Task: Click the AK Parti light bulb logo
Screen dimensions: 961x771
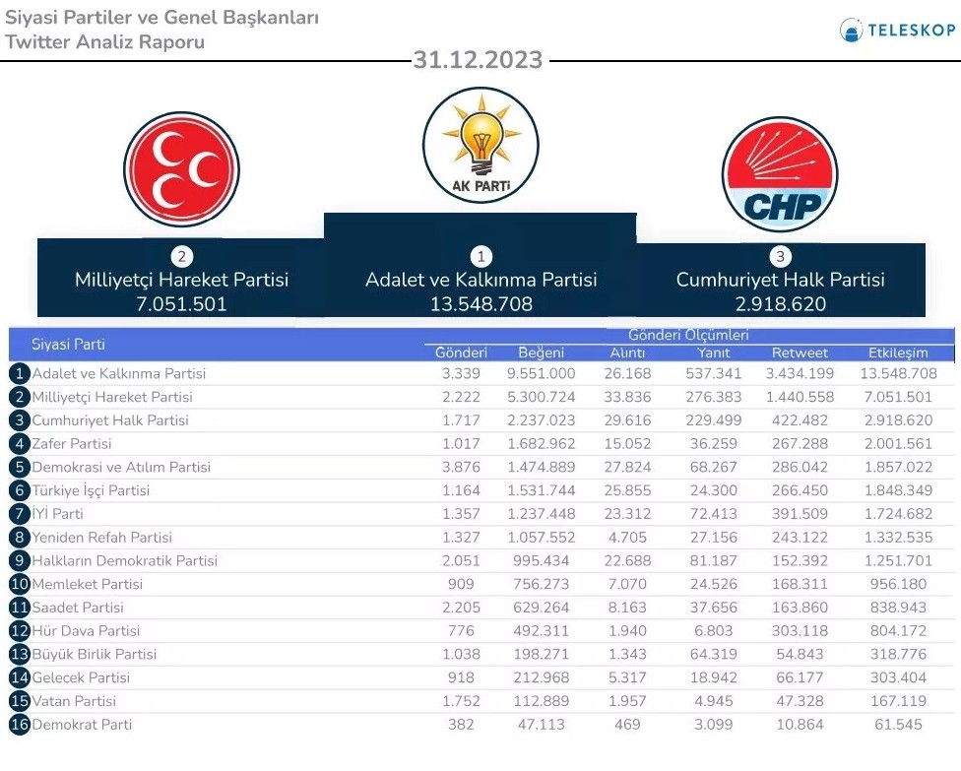Action: [480, 144]
